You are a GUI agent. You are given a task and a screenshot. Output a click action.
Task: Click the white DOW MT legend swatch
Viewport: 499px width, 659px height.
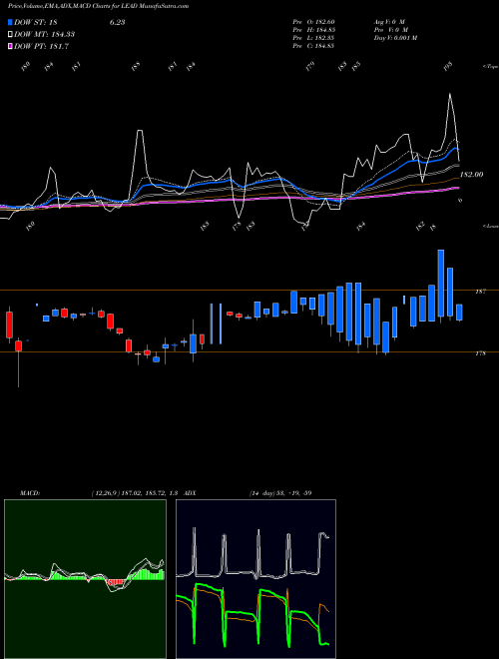click(x=10, y=35)
